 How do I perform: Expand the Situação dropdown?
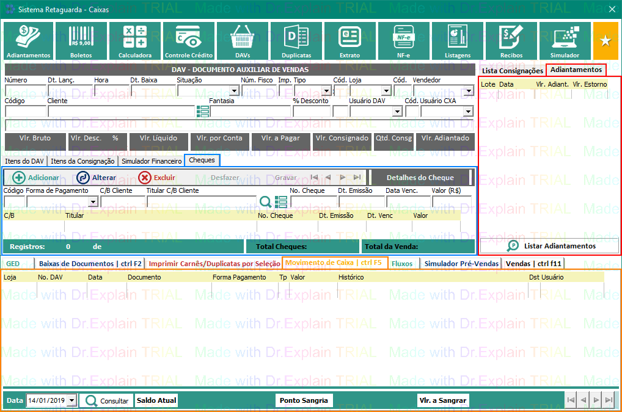pyautogui.click(x=234, y=92)
